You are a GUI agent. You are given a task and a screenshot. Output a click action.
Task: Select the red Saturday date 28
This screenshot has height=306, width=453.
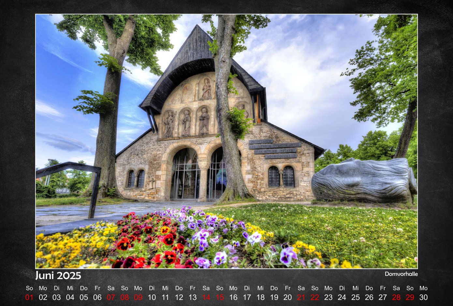[396, 297]
